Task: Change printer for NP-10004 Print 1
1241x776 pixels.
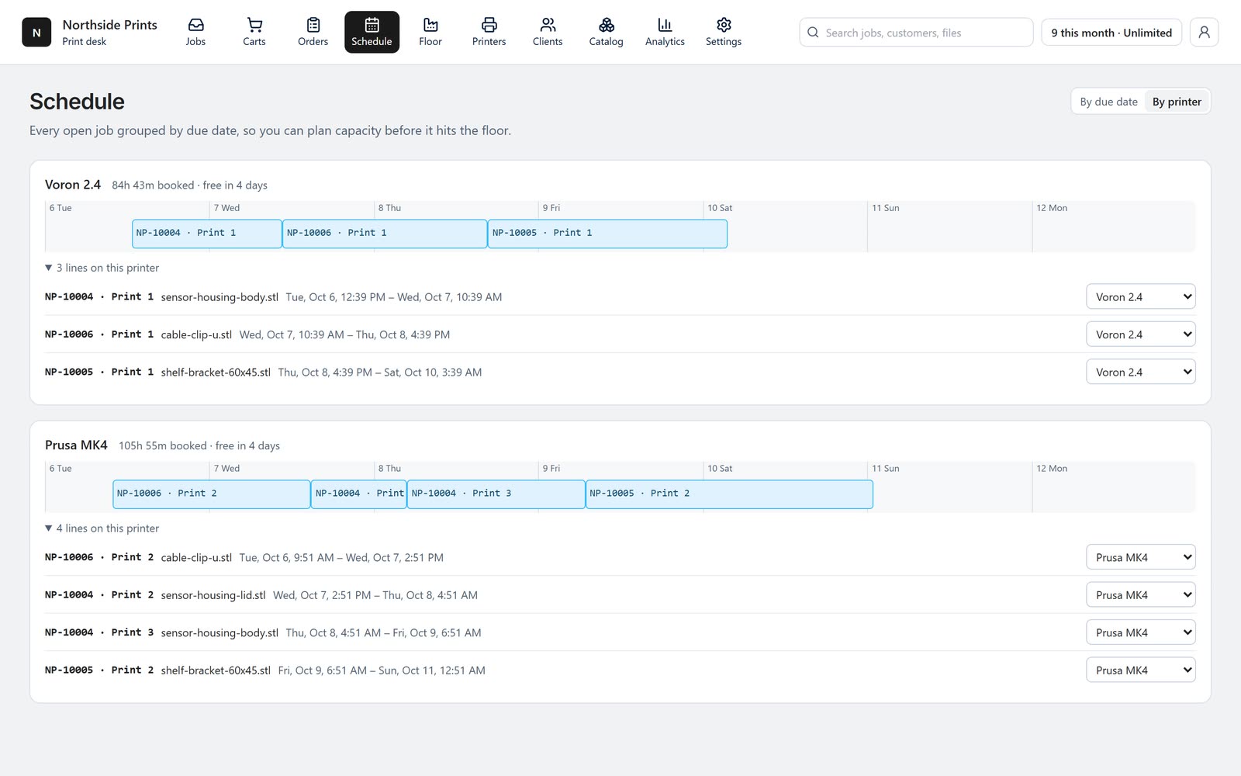Action: (1140, 296)
